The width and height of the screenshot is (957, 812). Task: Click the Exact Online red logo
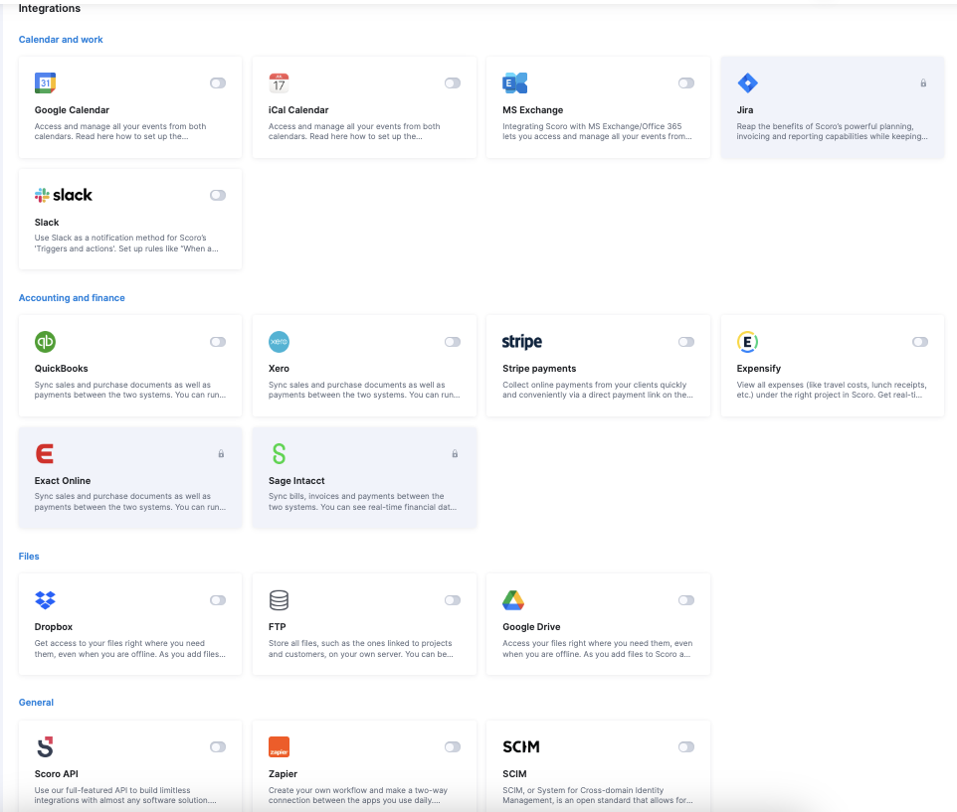point(45,453)
